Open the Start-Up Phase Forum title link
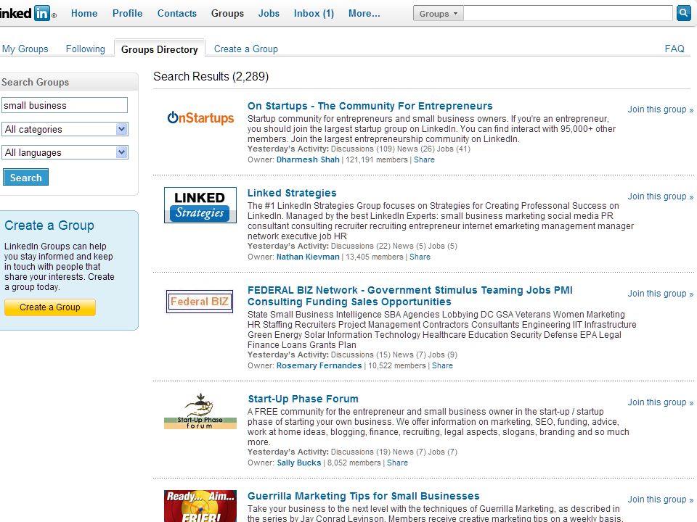This screenshot has height=522, width=697. [x=303, y=399]
